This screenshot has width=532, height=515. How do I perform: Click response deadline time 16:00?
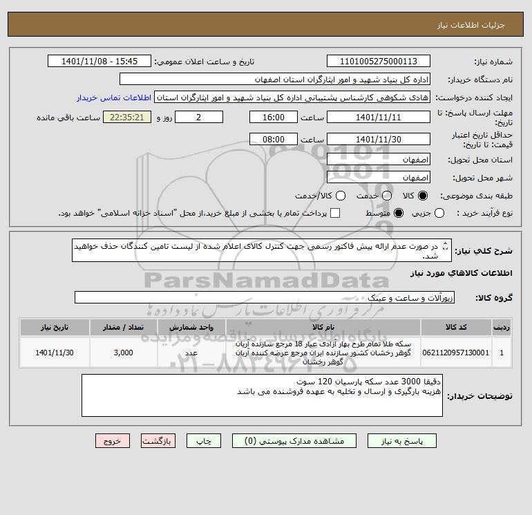click(274, 117)
